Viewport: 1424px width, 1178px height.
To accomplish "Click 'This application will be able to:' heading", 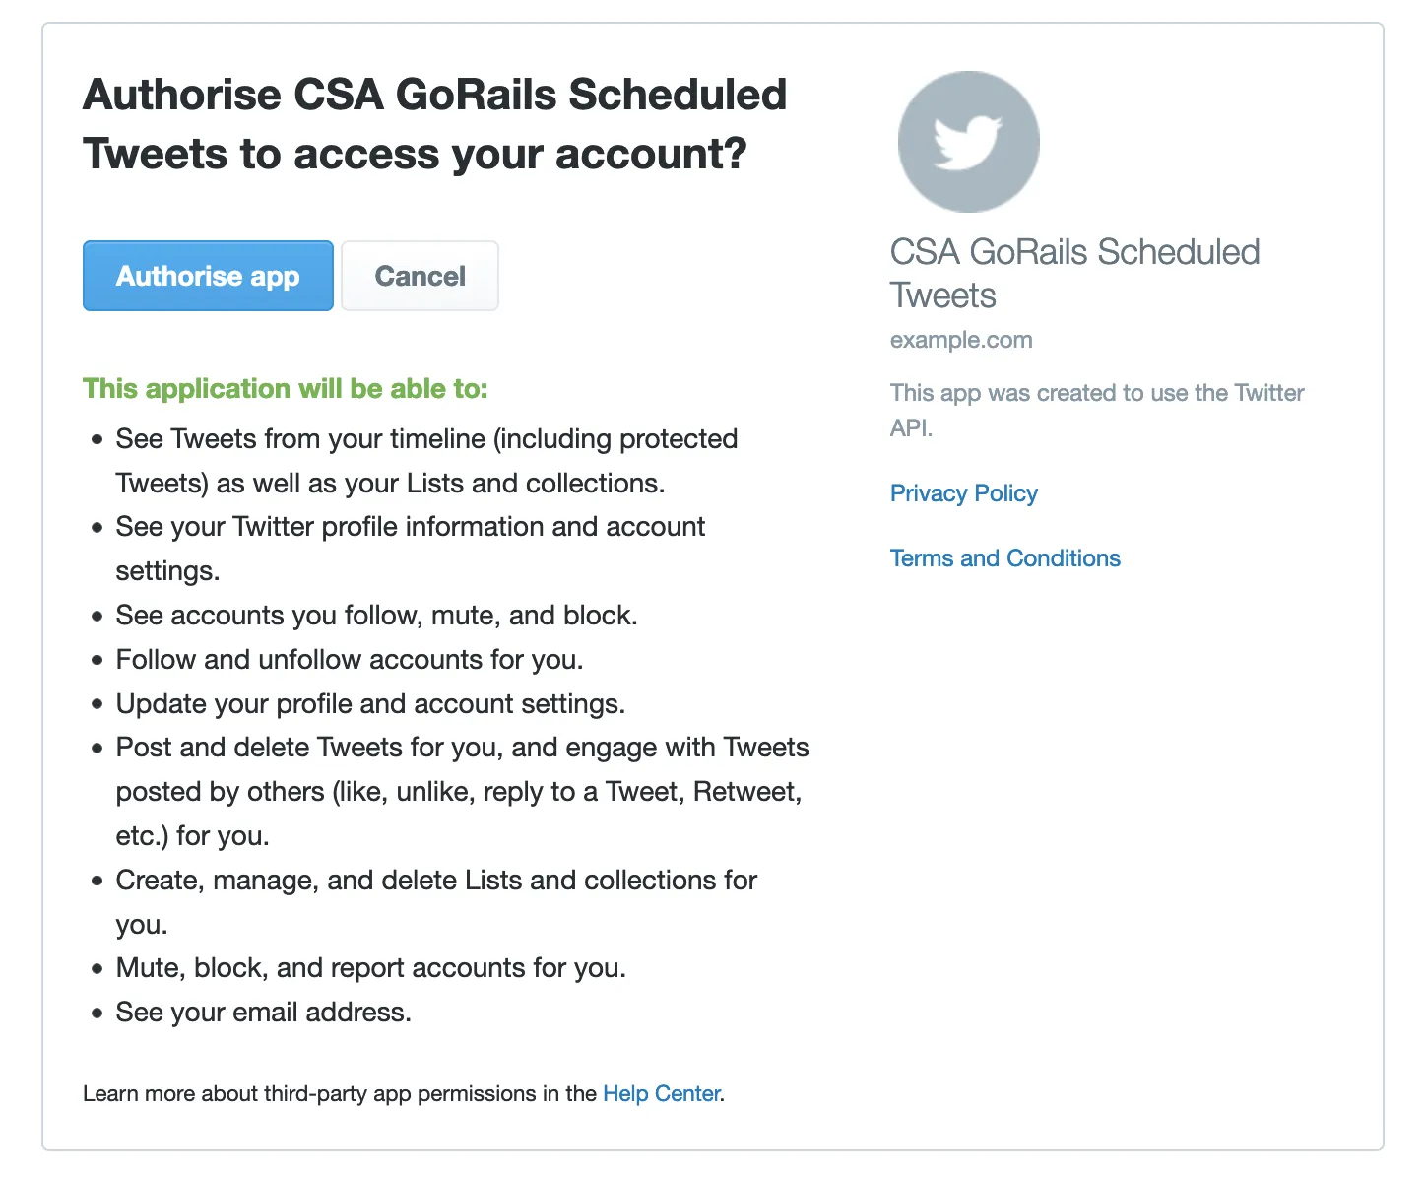I will click(x=285, y=389).
